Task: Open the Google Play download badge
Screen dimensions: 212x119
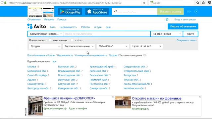Action: 70,12
